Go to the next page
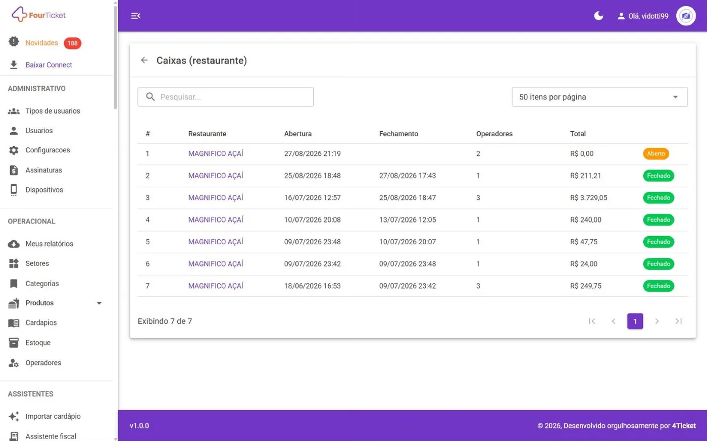 pyautogui.click(x=657, y=321)
